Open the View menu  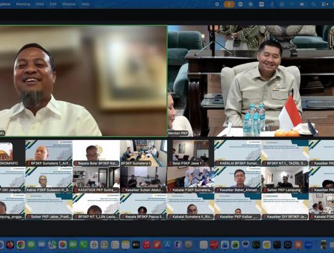coord(39,4)
